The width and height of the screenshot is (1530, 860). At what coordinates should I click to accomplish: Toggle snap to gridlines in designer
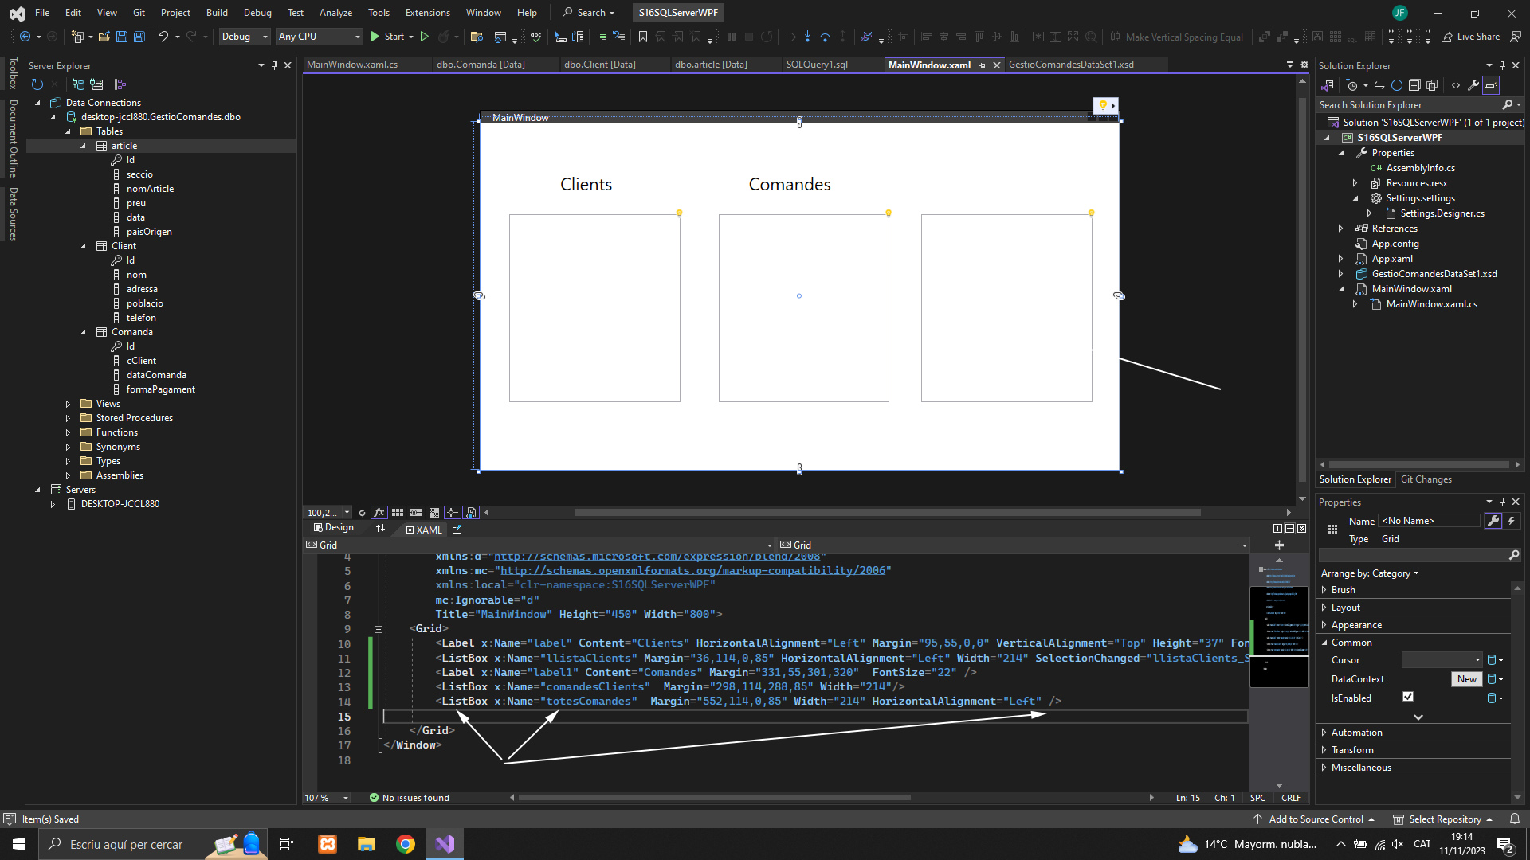tap(416, 513)
